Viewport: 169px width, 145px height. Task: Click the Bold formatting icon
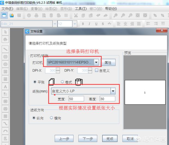pyautogui.click(x=83, y=24)
